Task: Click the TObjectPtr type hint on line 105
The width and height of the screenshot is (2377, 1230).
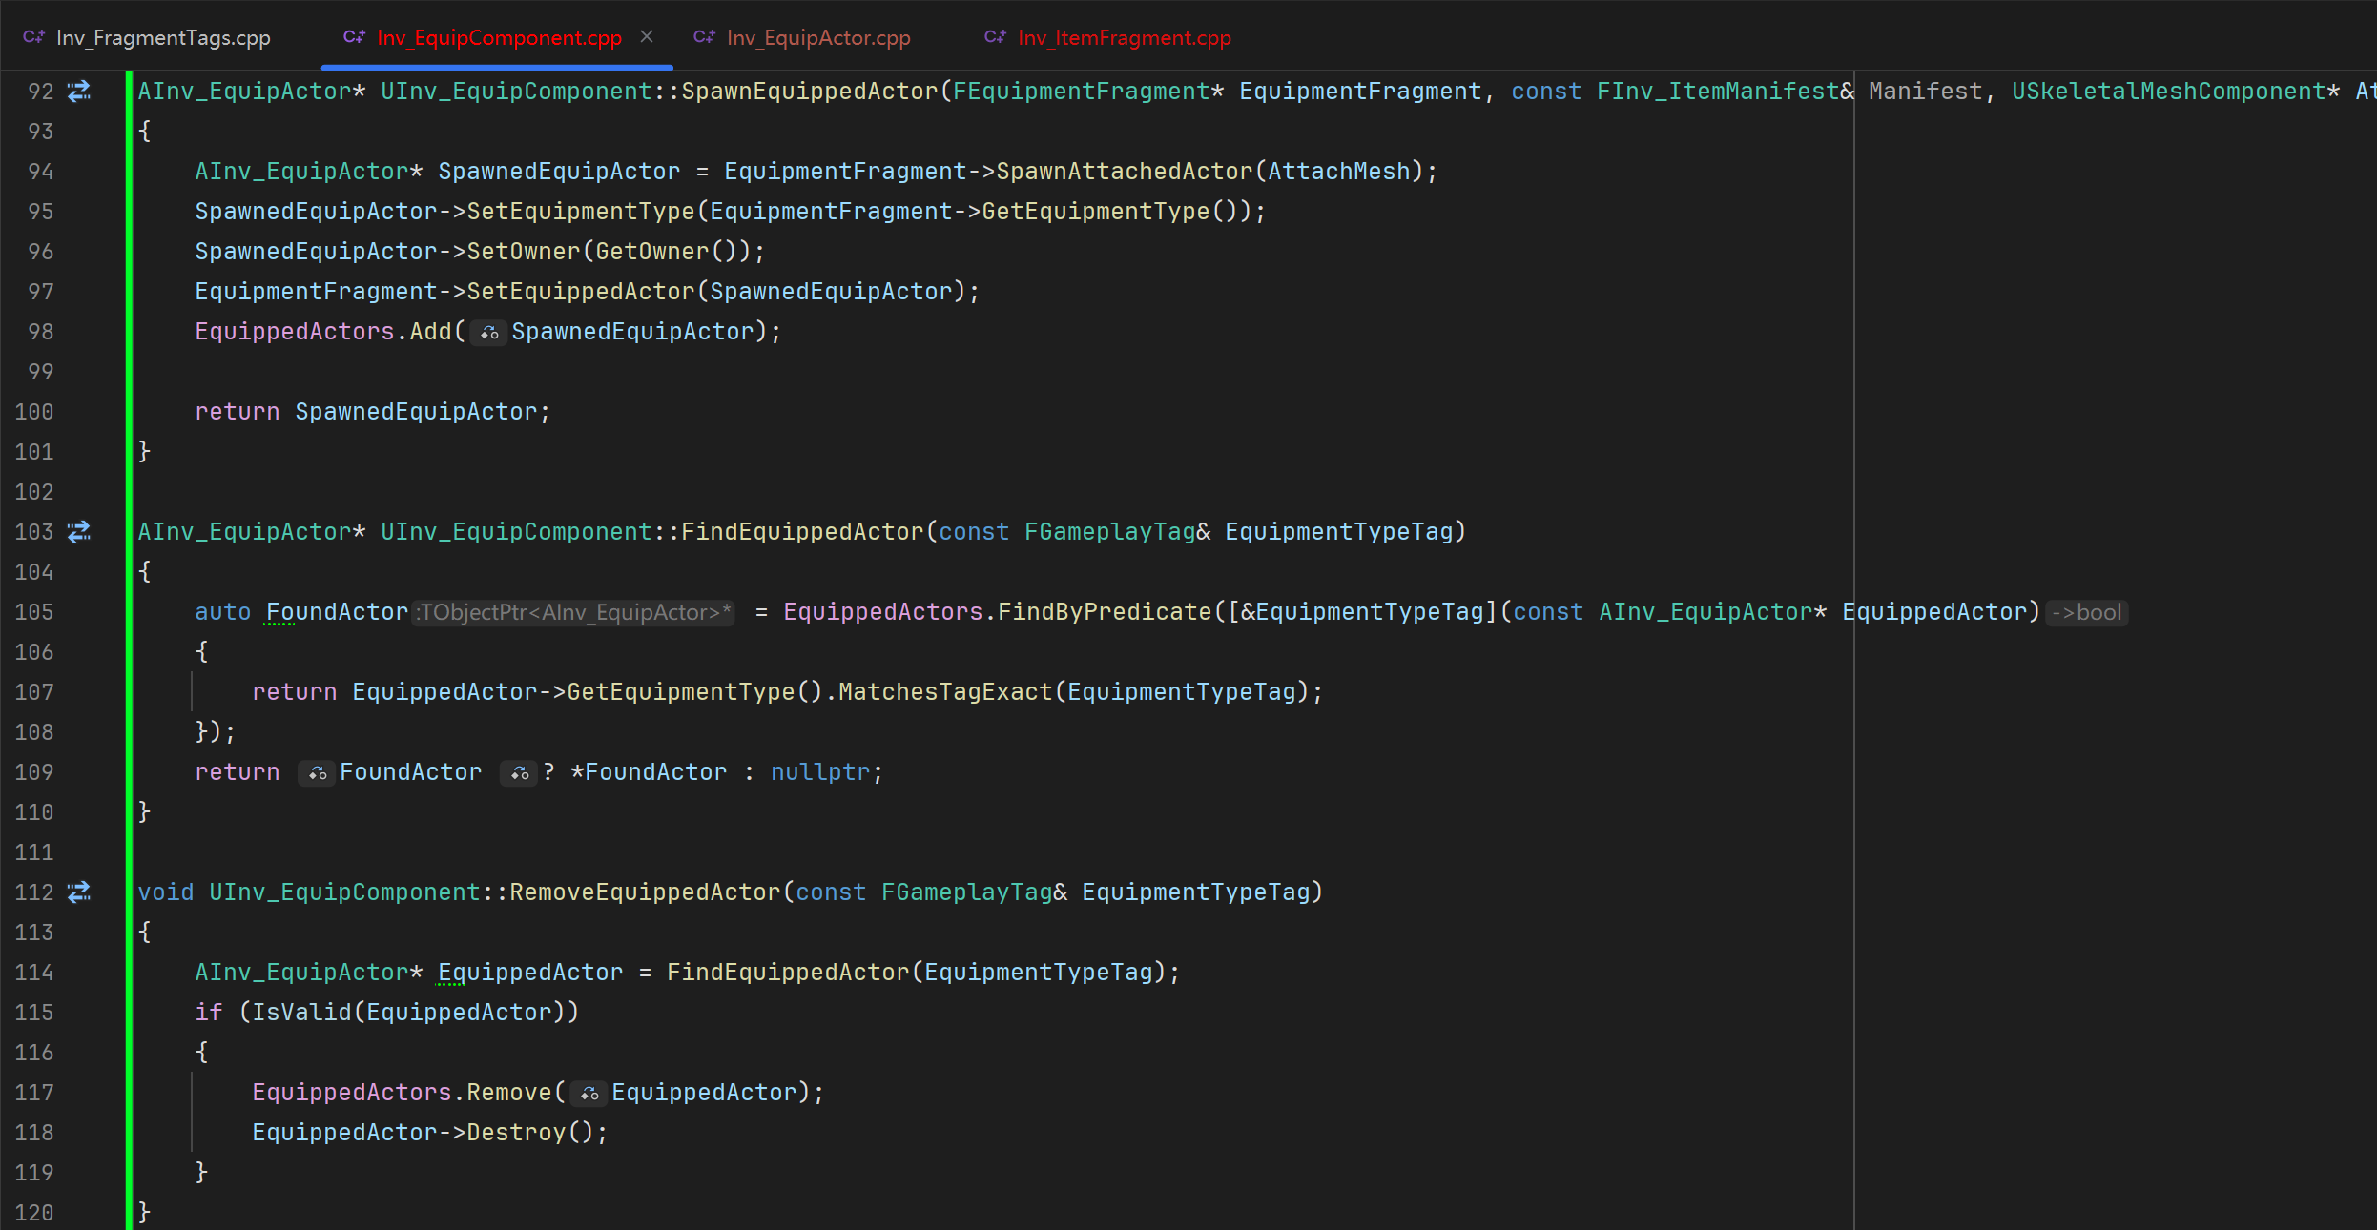Action: [x=574, y=613]
